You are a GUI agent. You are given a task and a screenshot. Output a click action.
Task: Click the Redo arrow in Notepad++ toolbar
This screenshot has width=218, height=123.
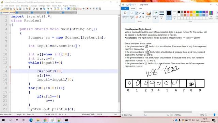pyautogui.click(x=37, y=9)
